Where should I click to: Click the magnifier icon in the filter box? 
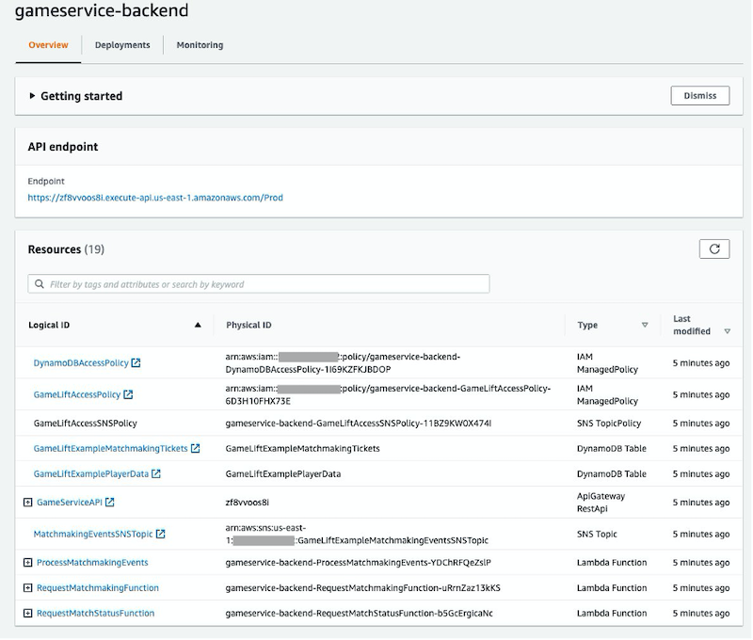tap(42, 283)
